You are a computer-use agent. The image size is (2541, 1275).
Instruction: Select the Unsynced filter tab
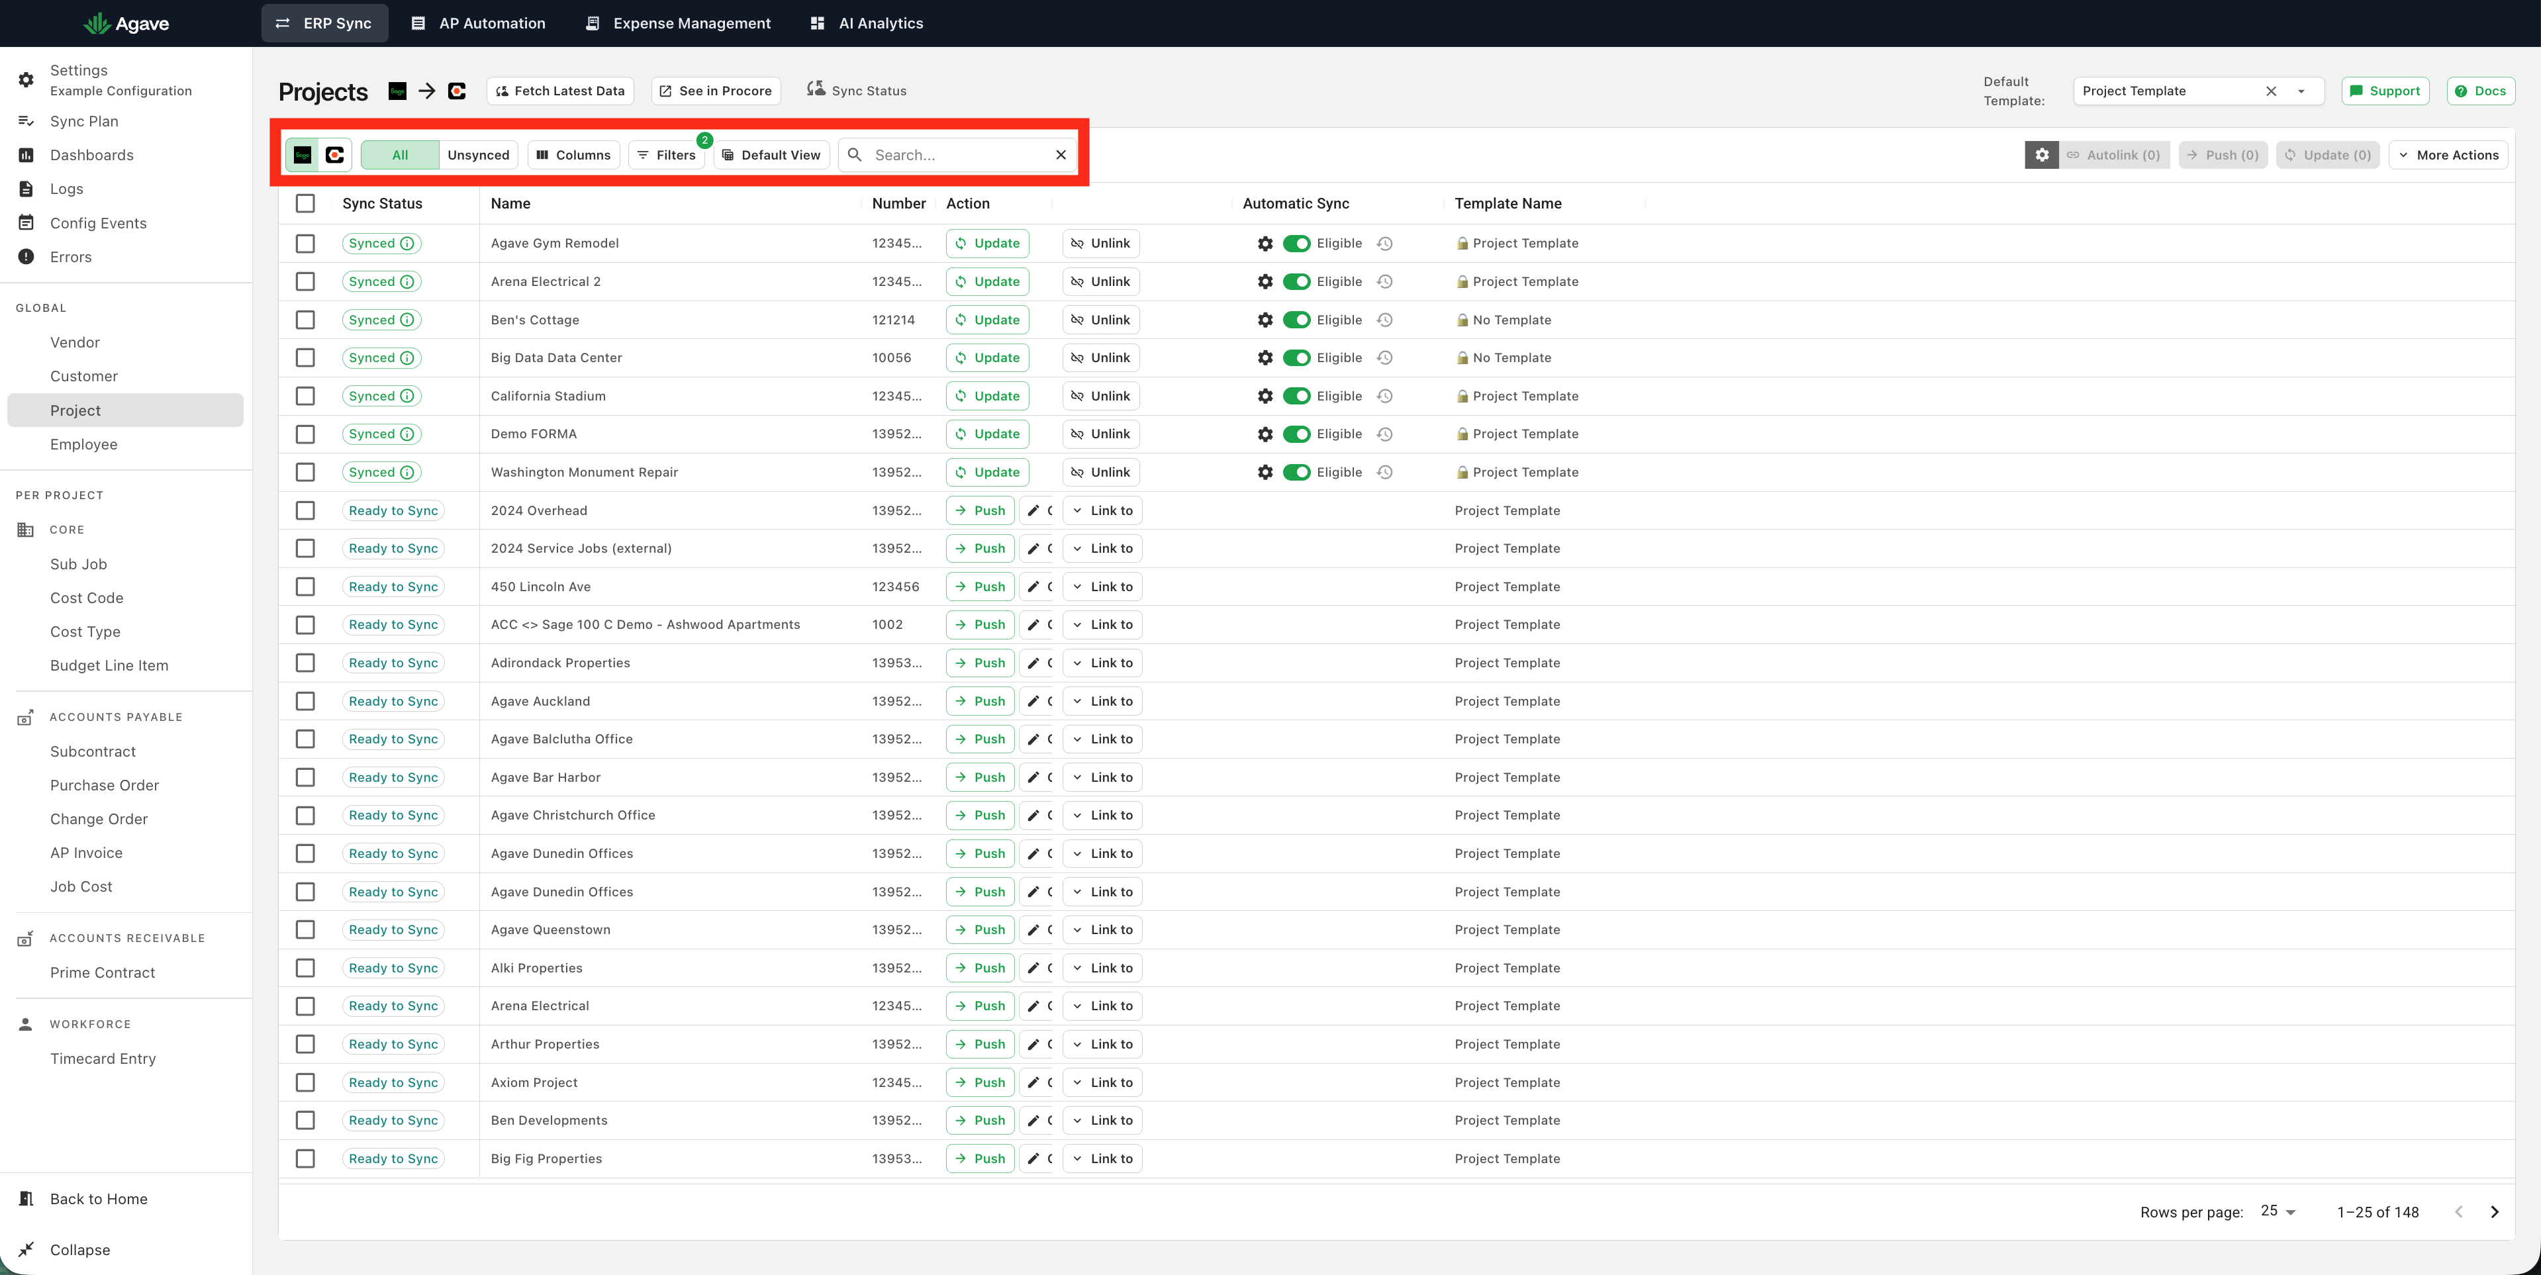(479, 155)
